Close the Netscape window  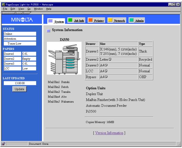pyautogui.click(x=178, y=4)
